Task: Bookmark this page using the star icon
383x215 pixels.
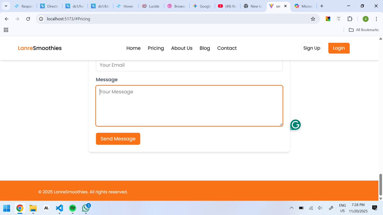Action: pyautogui.click(x=313, y=19)
